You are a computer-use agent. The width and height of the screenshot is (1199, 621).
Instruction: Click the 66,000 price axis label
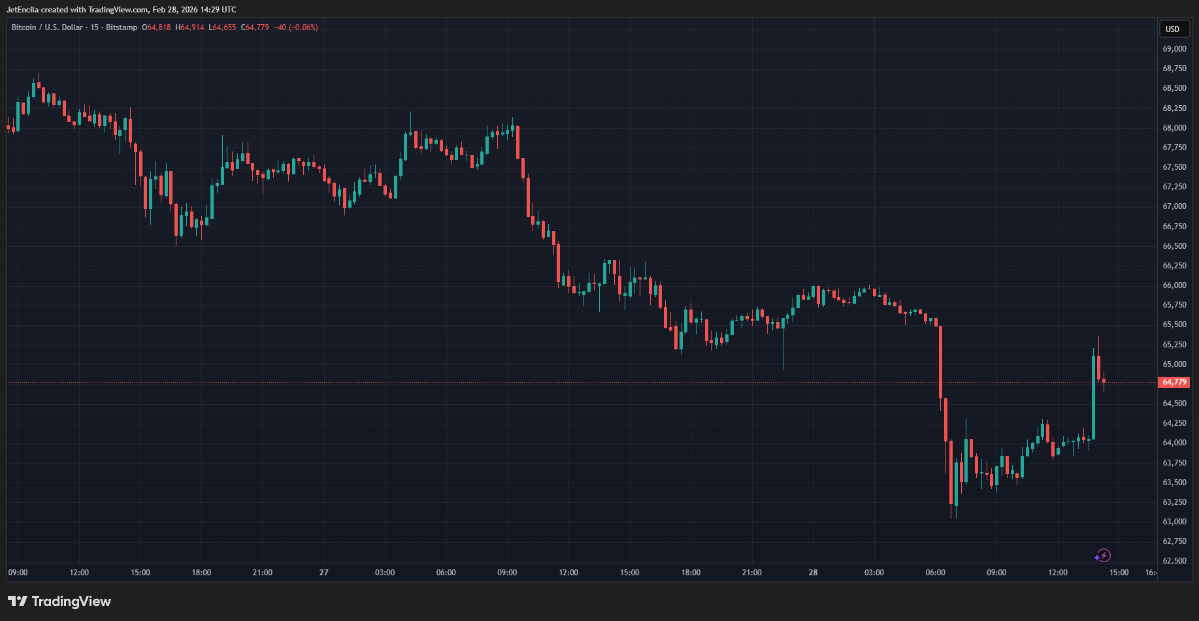1174,285
